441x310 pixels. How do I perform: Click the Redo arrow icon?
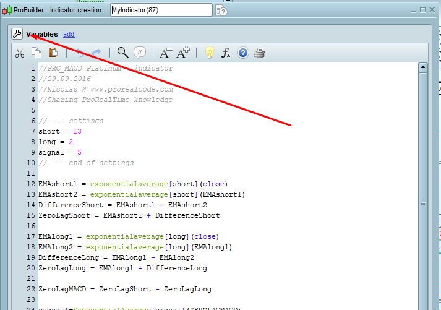[96, 53]
